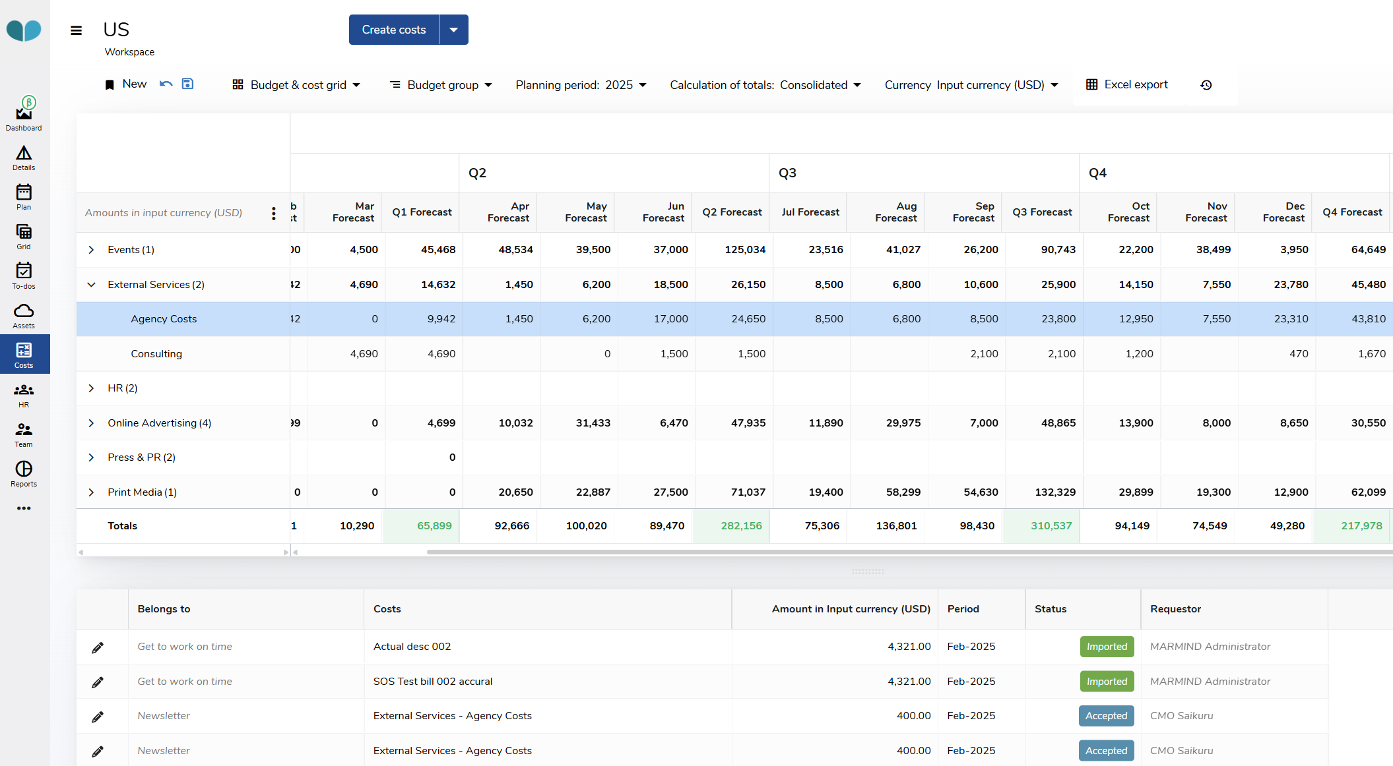Click the undo arrow icon
The height and width of the screenshot is (766, 1393).
point(166,84)
